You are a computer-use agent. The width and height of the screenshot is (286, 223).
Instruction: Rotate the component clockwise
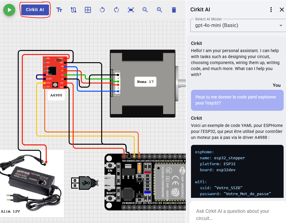click(x=117, y=10)
